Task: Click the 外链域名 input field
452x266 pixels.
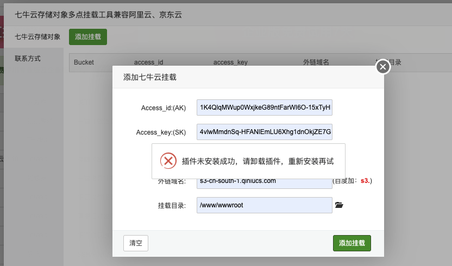Action: click(x=265, y=183)
